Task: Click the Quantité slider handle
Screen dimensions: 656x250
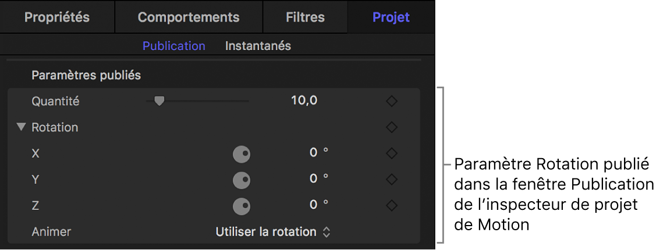Action: click(159, 101)
